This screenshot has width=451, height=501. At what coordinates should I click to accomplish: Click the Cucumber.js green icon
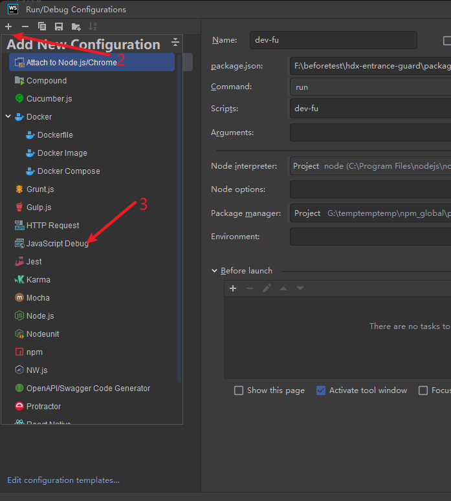click(x=19, y=98)
